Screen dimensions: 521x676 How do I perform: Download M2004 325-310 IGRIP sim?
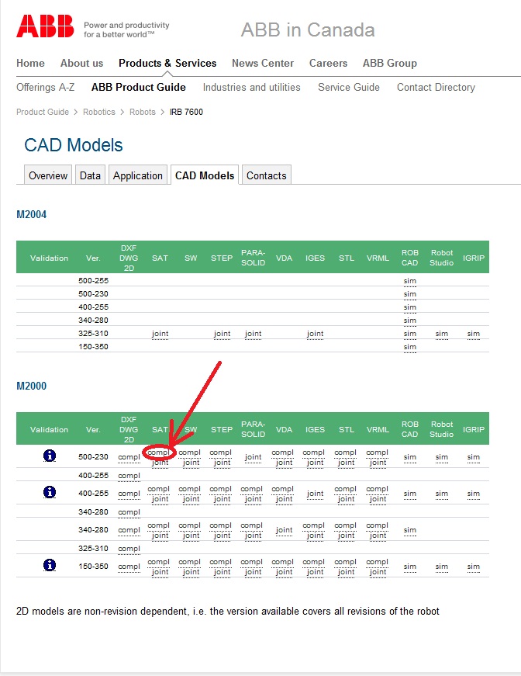point(473,334)
